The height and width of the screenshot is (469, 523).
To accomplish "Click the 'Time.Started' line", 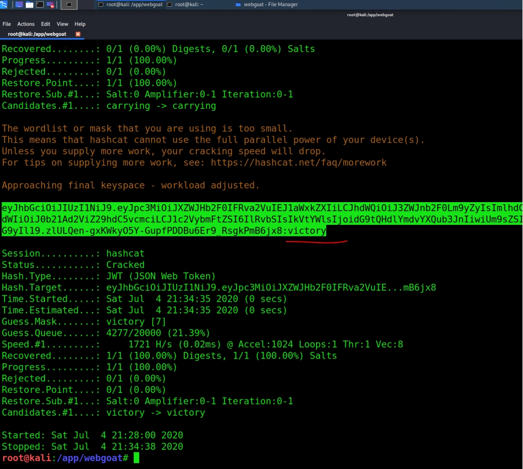I will click(x=144, y=299).
